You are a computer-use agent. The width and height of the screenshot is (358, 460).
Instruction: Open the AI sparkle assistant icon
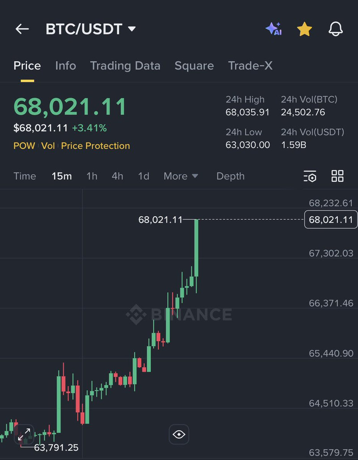tap(273, 29)
